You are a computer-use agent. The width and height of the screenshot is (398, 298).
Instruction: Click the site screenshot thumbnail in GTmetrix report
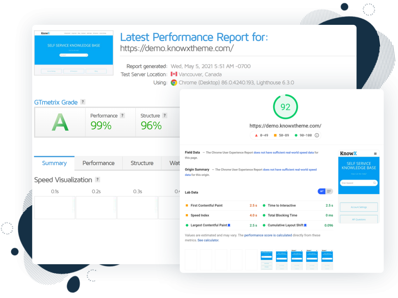pyautogui.click(x=73, y=53)
